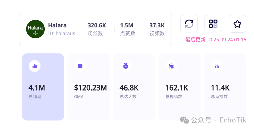
Task: Click the headphones livestream icon above 11.4K
Action: click(x=217, y=66)
